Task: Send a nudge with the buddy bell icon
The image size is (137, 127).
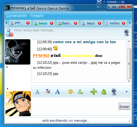Action: pos(80,92)
